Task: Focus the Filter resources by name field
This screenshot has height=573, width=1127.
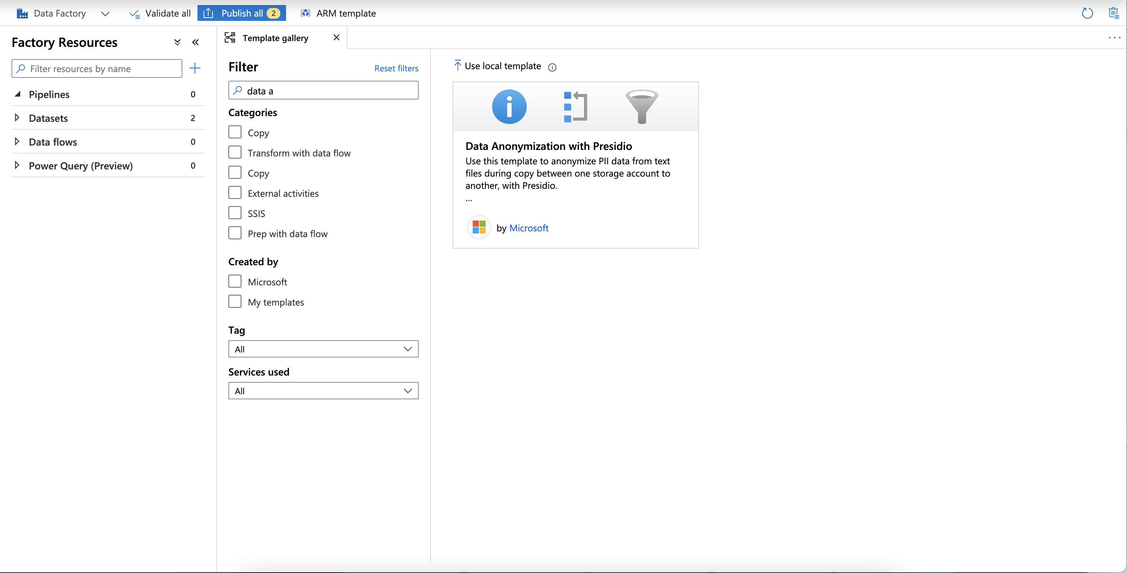Action: pyautogui.click(x=97, y=68)
